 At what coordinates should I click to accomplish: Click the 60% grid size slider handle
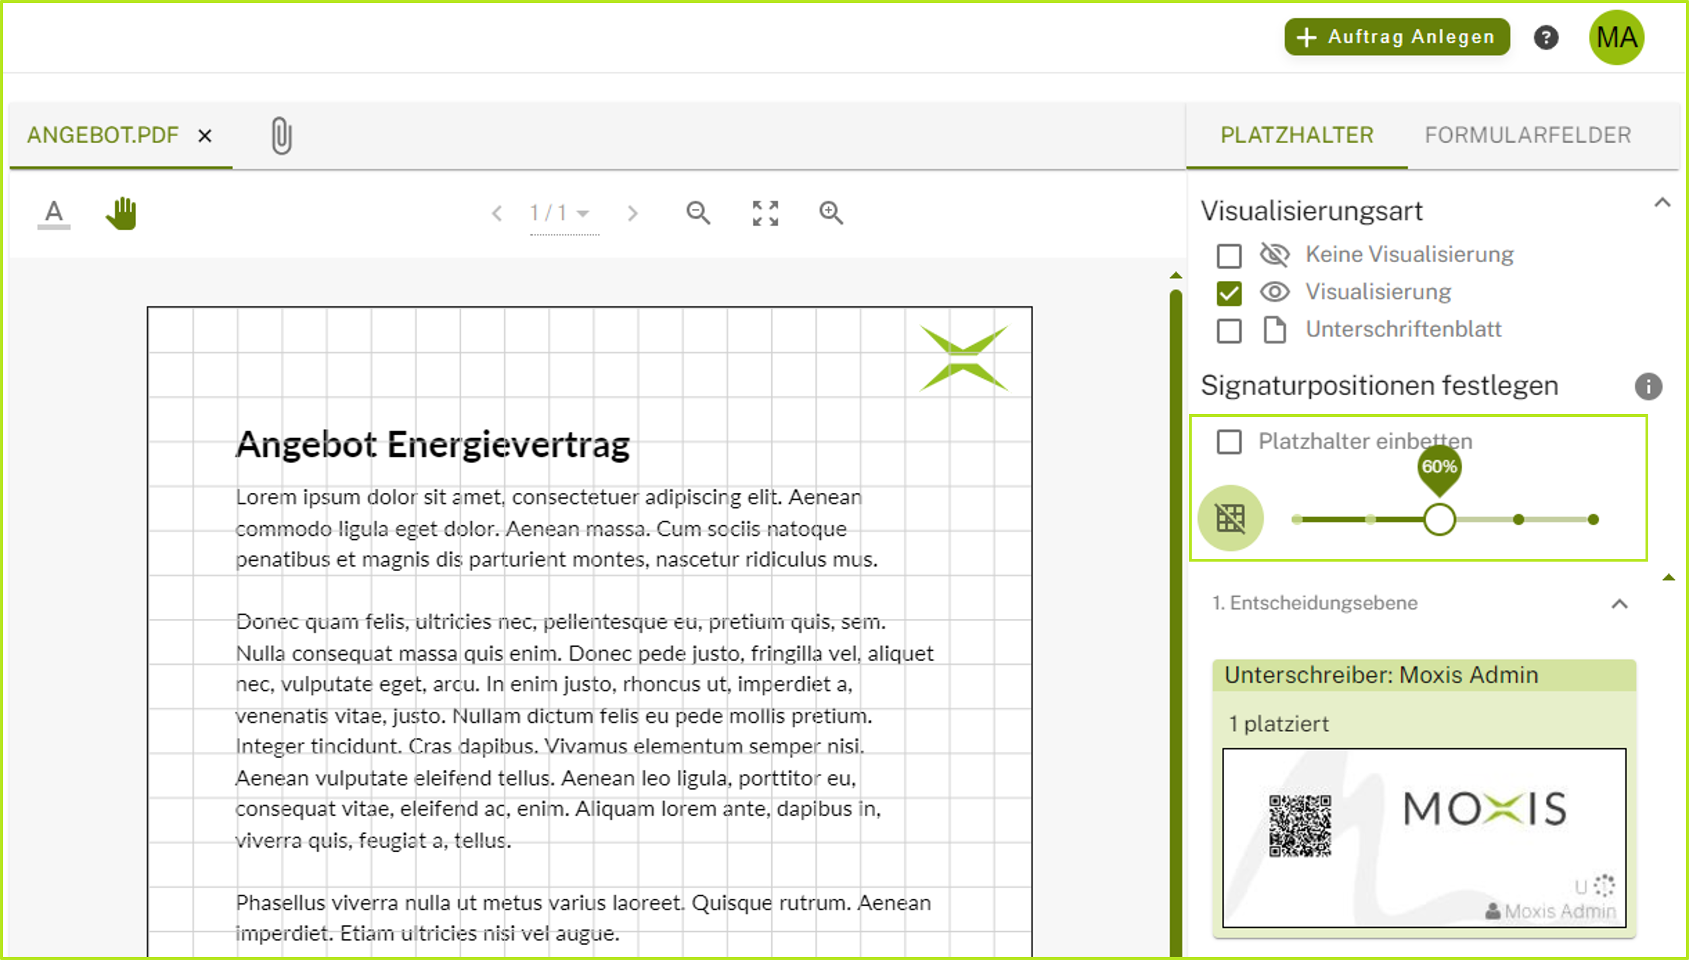pos(1439,520)
